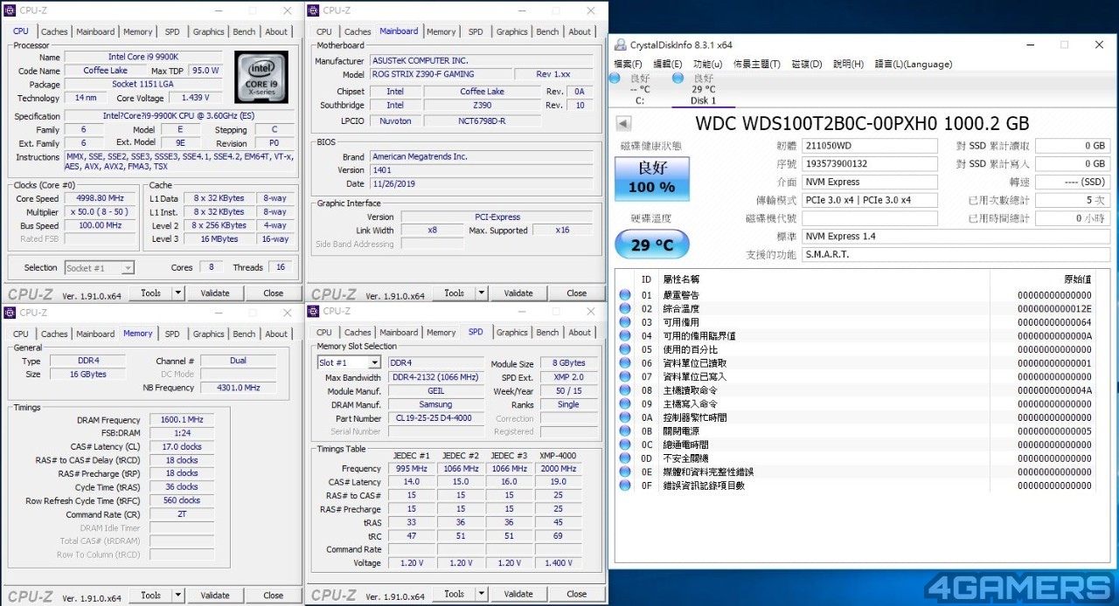
Task: Open the 磁碟(D) disk menu
Action: click(x=807, y=64)
